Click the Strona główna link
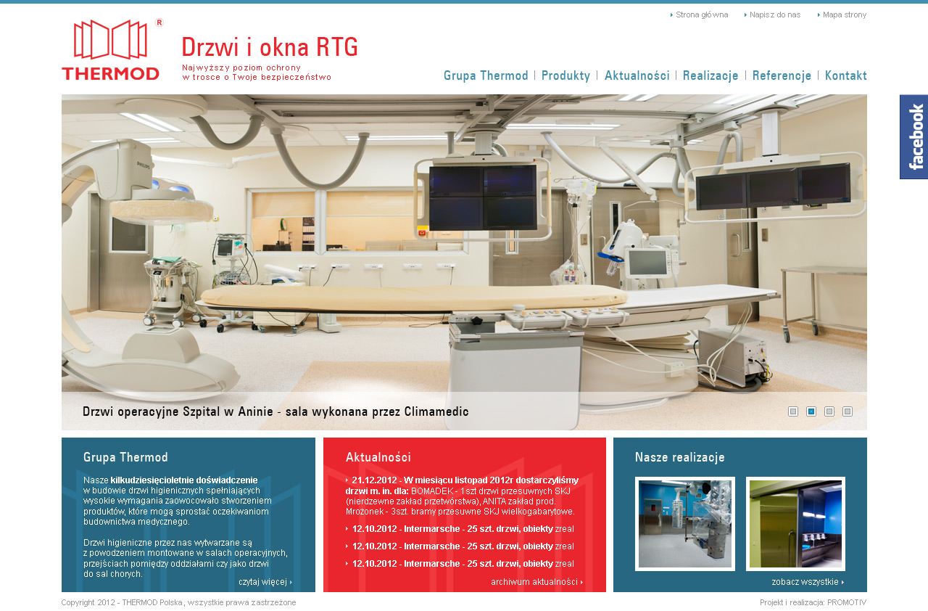 pos(701,15)
